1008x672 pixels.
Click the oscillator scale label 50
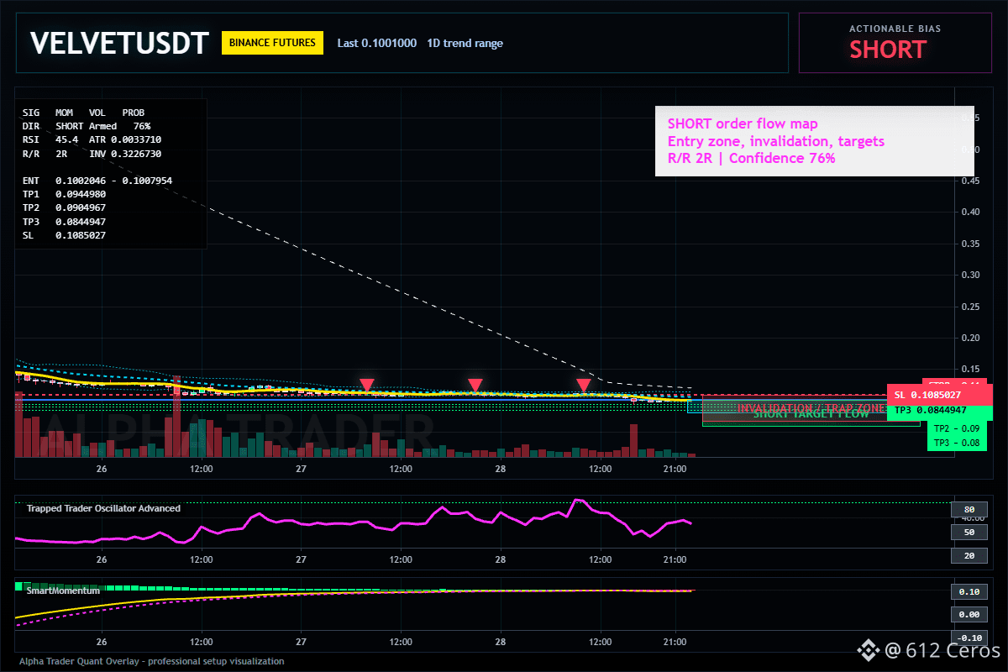pyautogui.click(x=969, y=533)
